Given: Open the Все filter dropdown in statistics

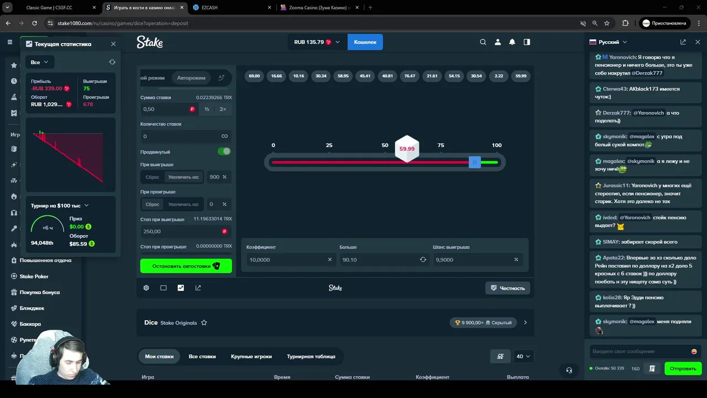Looking at the screenshot, I should click(40, 62).
